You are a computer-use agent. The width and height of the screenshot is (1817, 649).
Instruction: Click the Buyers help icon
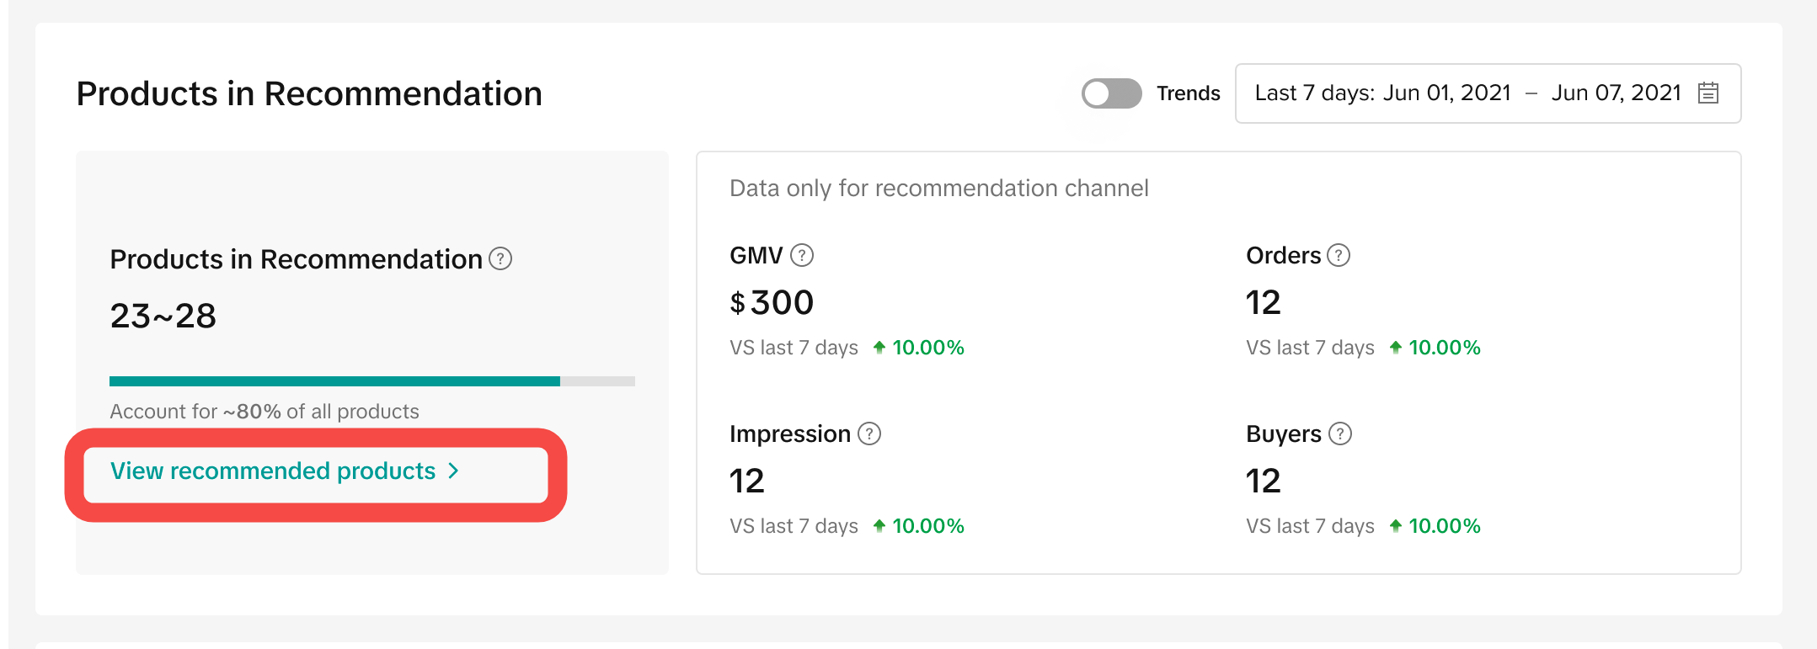click(x=1340, y=434)
